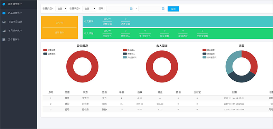Toggle 收费金额 legend in 收支概况 chart

[x=49, y=50]
